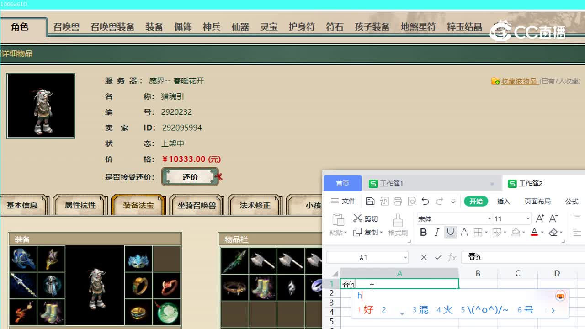
Task: Click the 还价 bargain button
Action: 190,177
